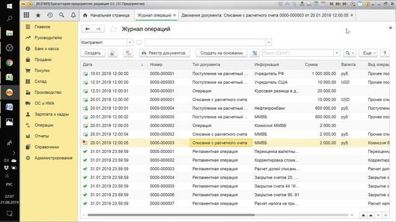Open Windows action center notifications
The image size is (396, 222).
(x=10, y=214)
